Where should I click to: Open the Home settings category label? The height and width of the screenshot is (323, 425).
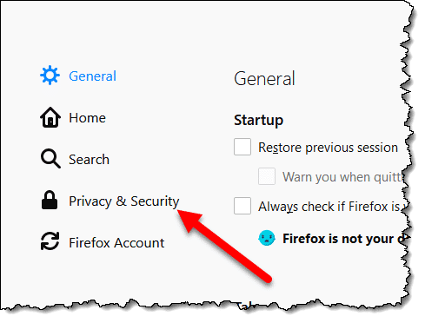click(87, 118)
